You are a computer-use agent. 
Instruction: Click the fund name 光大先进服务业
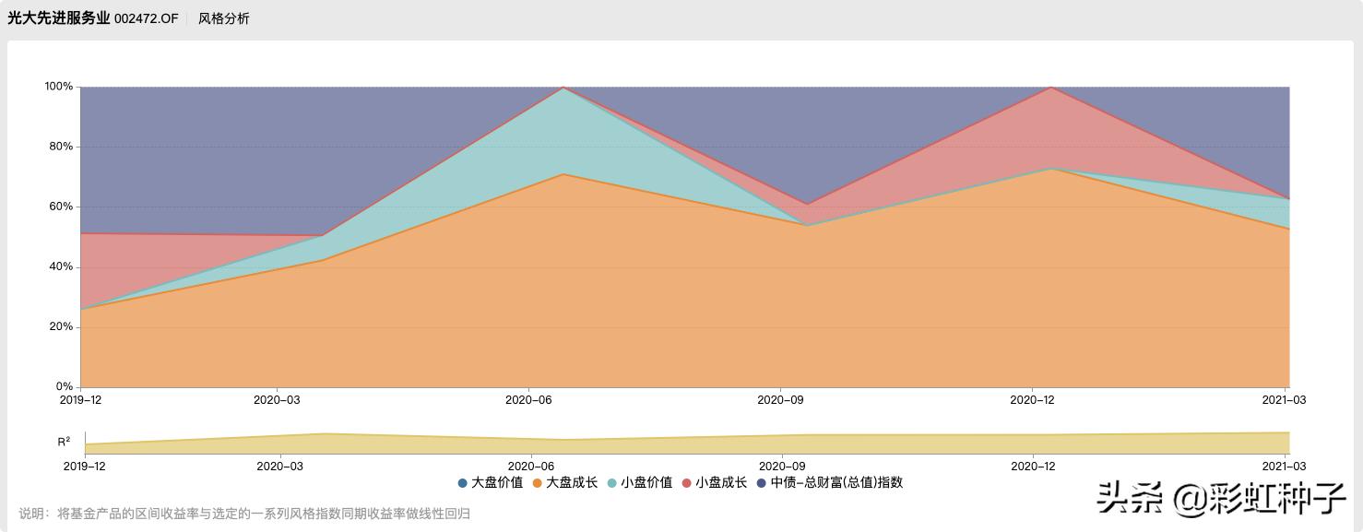[x=59, y=18]
